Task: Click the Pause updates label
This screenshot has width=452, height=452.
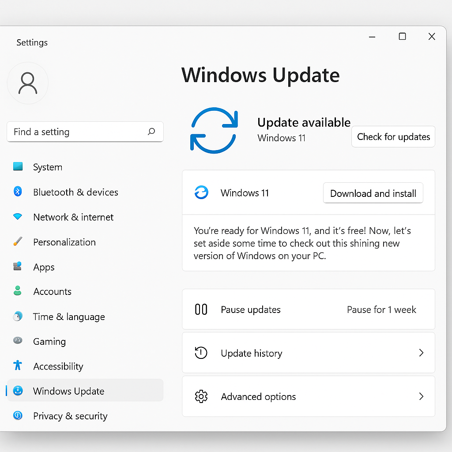Action: coord(251,309)
